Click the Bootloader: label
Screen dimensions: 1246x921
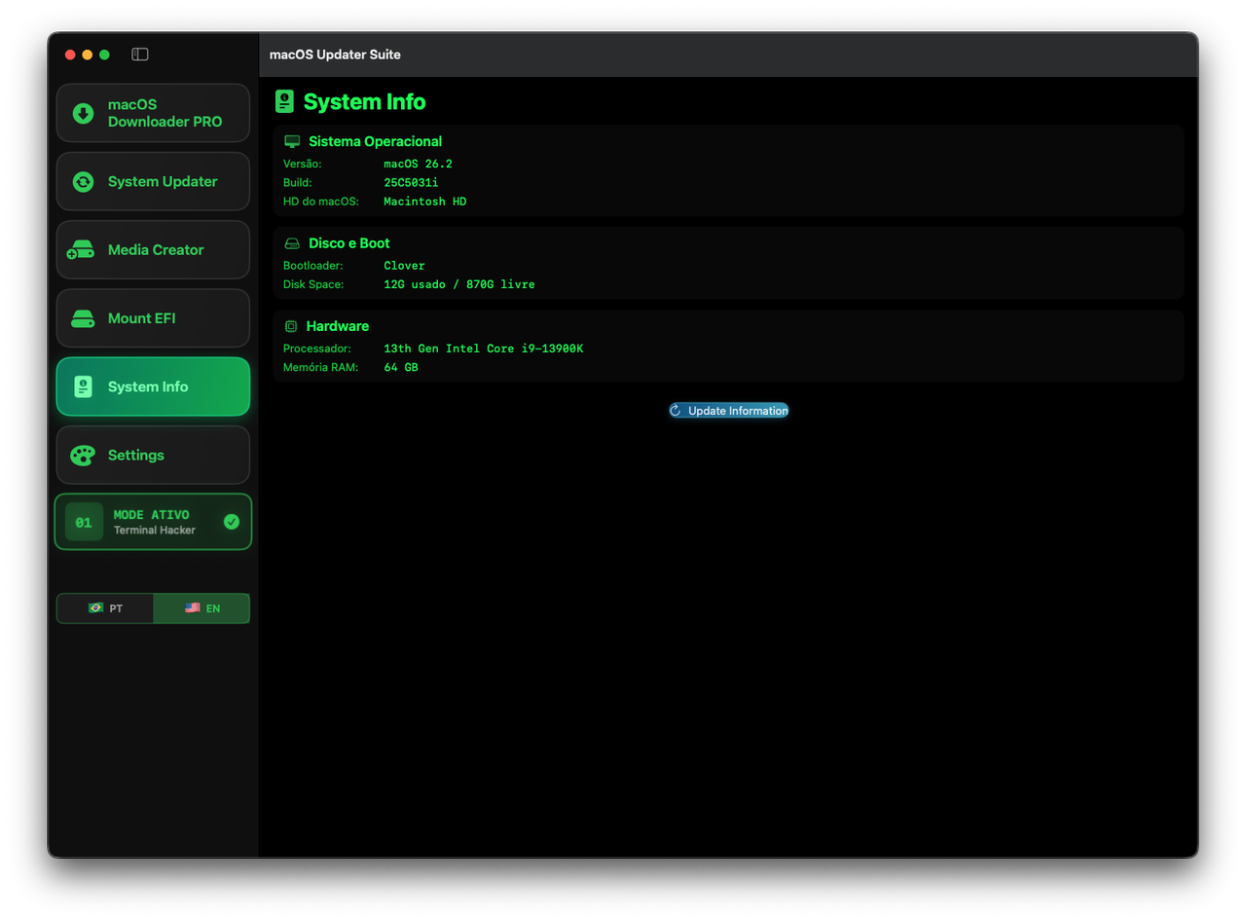pyautogui.click(x=313, y=266)
